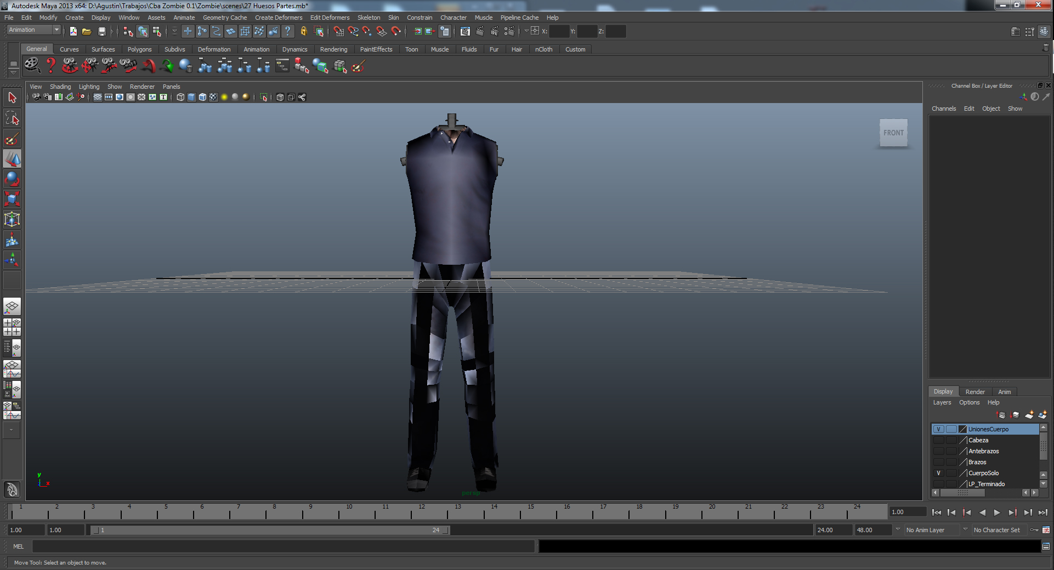The height and width of the screenshot is (570, 1054).
Task: Create a new empty display layer
Action: pyautogui.click(x=1029, y=415)
